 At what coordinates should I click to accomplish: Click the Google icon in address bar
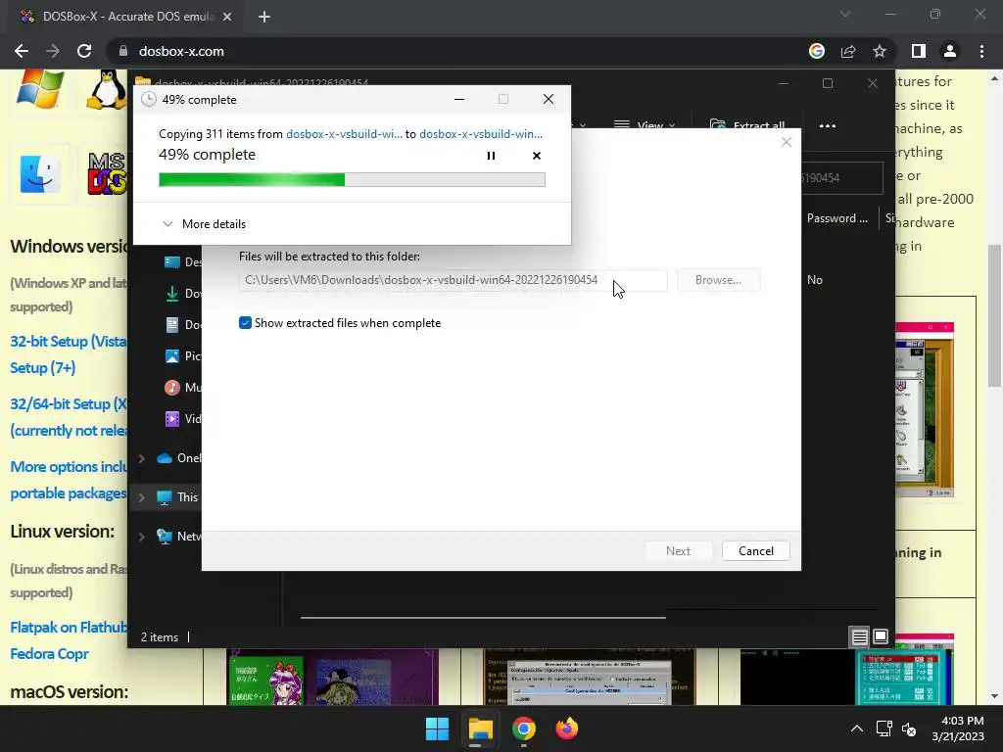click(817, 51)
